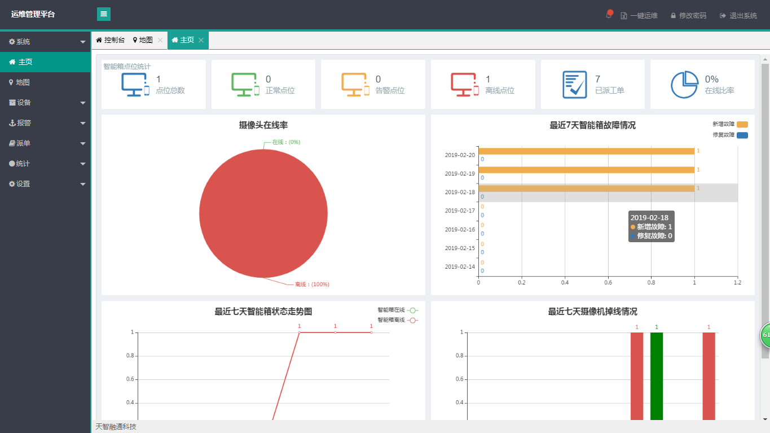The image size is (770, 433).
Task: Click the red monitor icon for 离线点位
Action: click(x=465, y=85)
